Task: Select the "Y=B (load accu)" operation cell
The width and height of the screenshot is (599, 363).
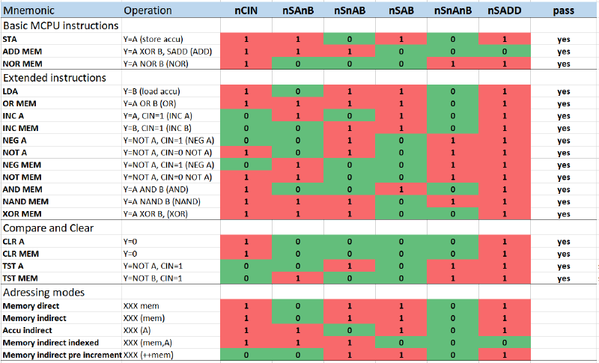Action: click(153, 91)
